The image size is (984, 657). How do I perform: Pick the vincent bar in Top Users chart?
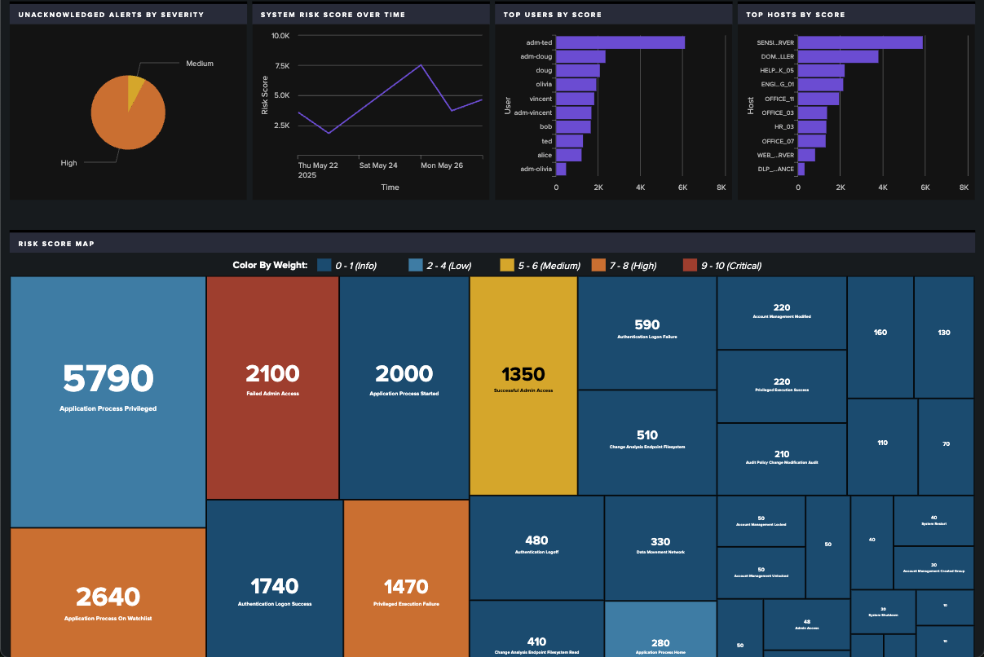[576, 99]
